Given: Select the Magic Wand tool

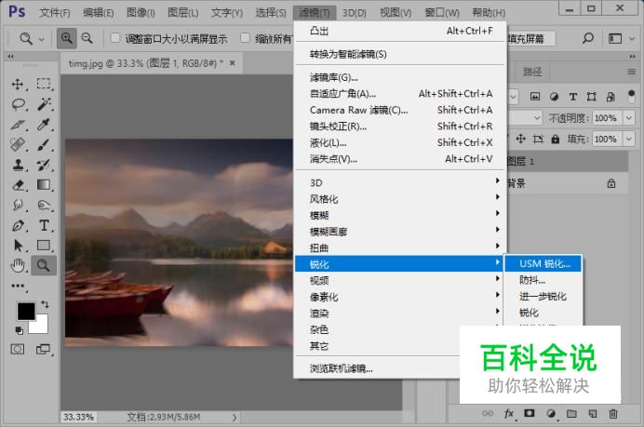Looking at the screenshot, I should point(44,104).
